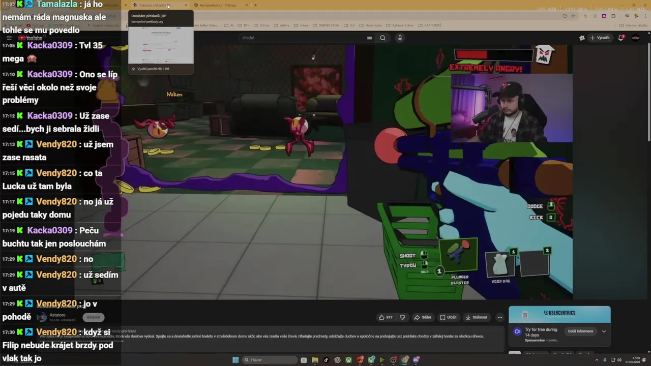The height and width of the screenshot is (366, 651).
Task: Show hidden system tray icons chevron
Action: tap(597, 360)
